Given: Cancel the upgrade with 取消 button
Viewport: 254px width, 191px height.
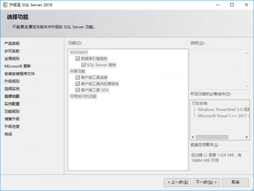Looking at the screenshot, I should (x=235, y=182).
